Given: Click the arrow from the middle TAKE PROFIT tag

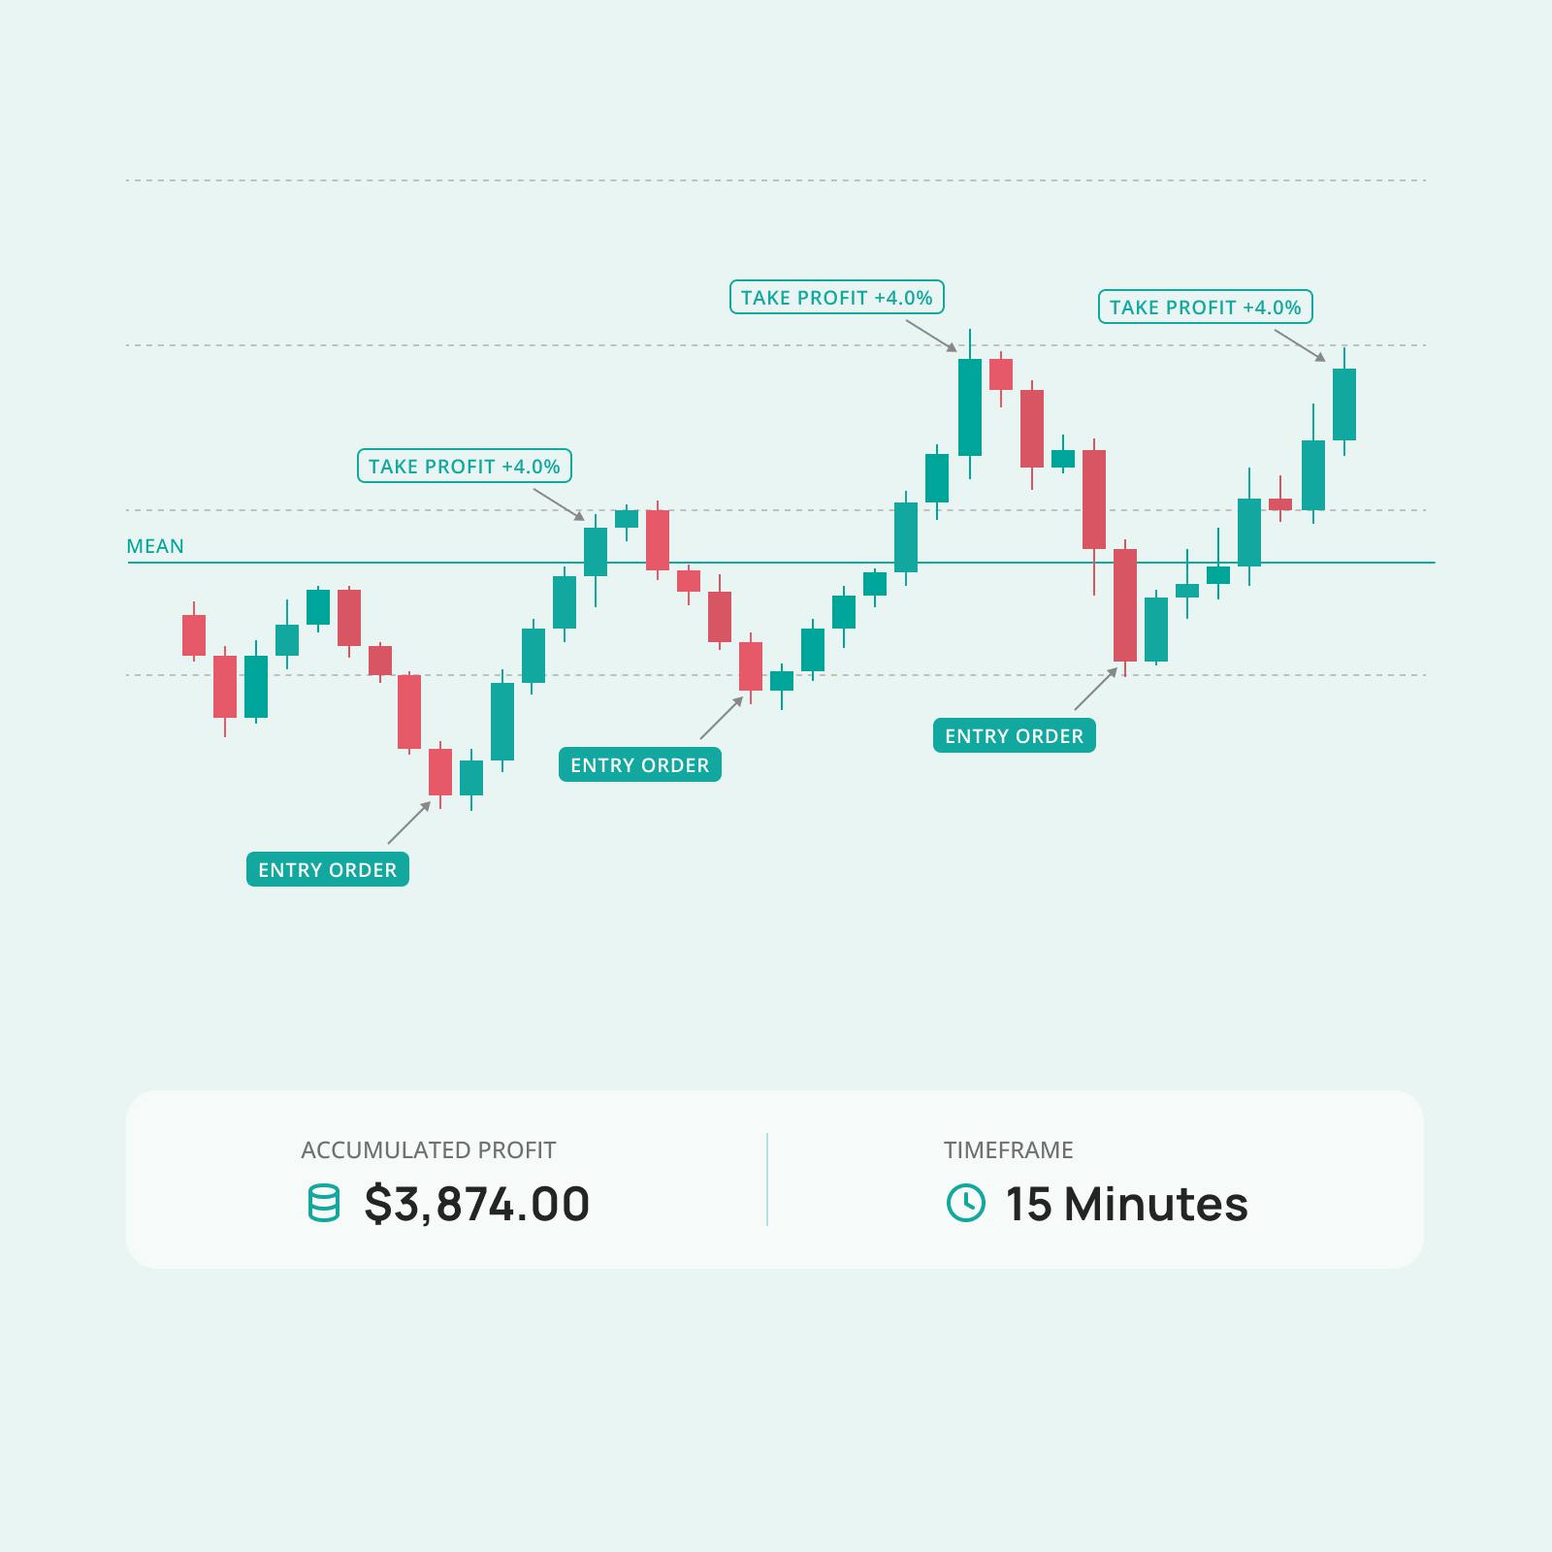Looking at the screenshot, I should (931, 335).
